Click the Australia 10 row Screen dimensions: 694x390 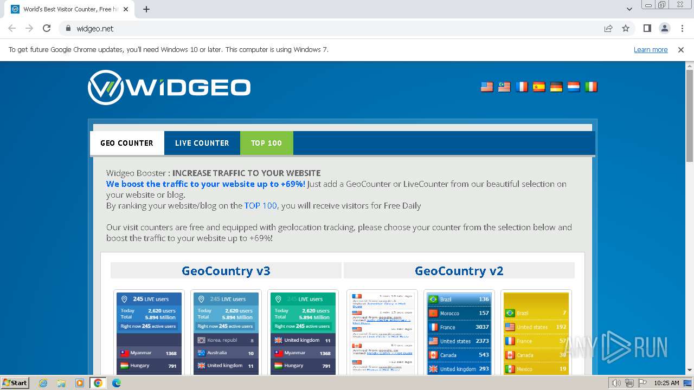tap(226, 353)
